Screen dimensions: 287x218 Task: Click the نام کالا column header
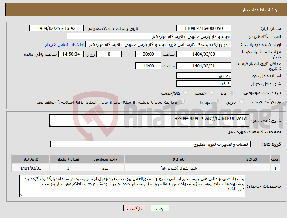point(178,159)
